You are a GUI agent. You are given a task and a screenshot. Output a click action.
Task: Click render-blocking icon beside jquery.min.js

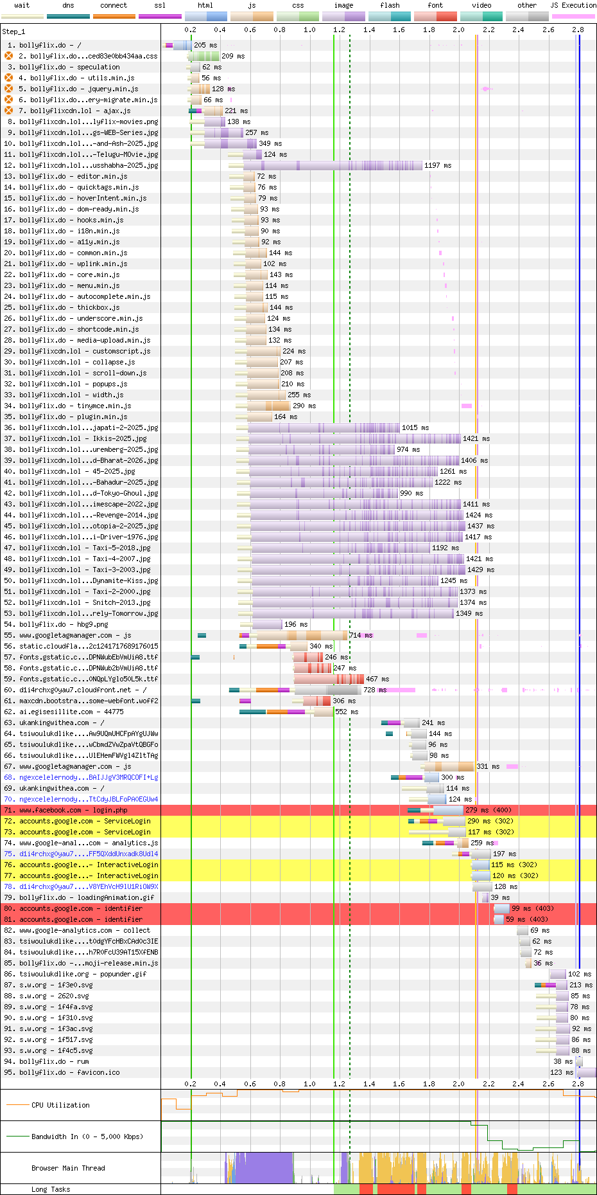point(9,89)
